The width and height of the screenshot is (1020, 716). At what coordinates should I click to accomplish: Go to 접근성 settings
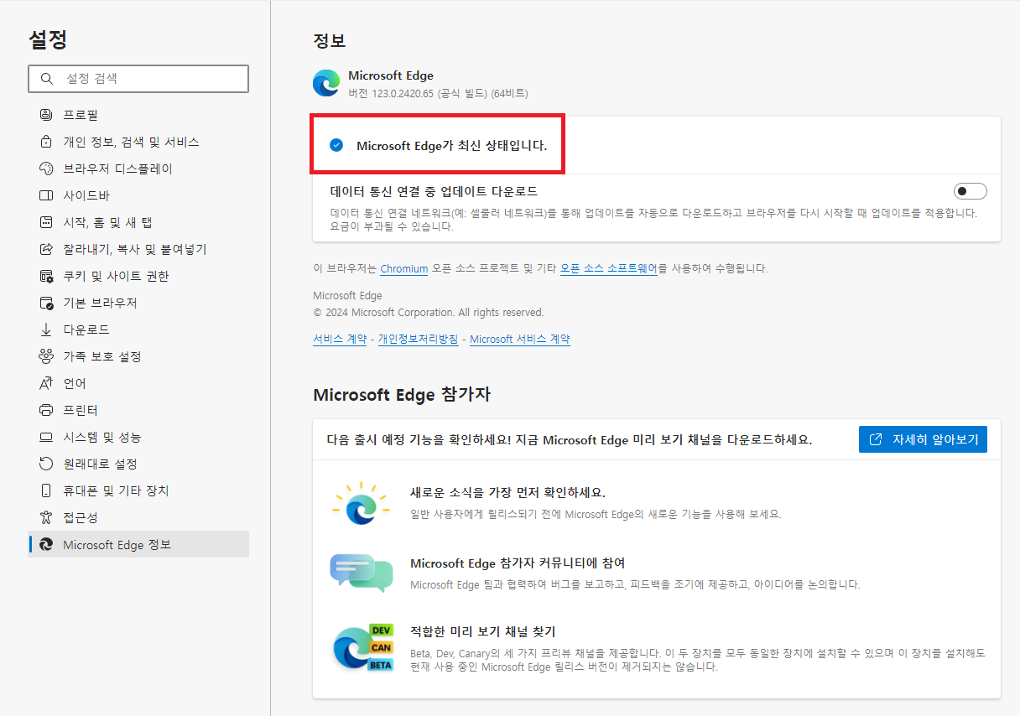coord(138,517)
